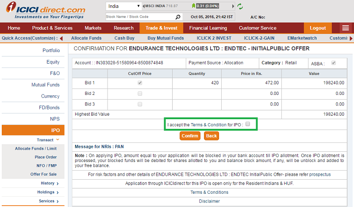Select FD/Bonds in sidebar
This screenshot has width=354, height=207.
[x=49, y=108]
